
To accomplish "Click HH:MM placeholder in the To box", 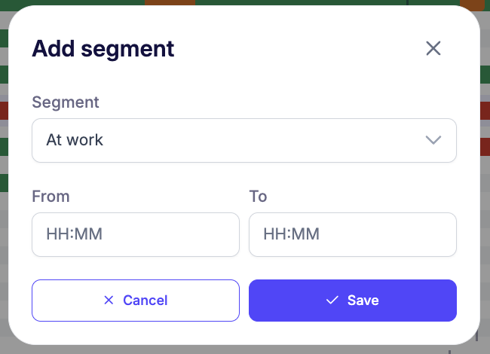I will 292,234.
